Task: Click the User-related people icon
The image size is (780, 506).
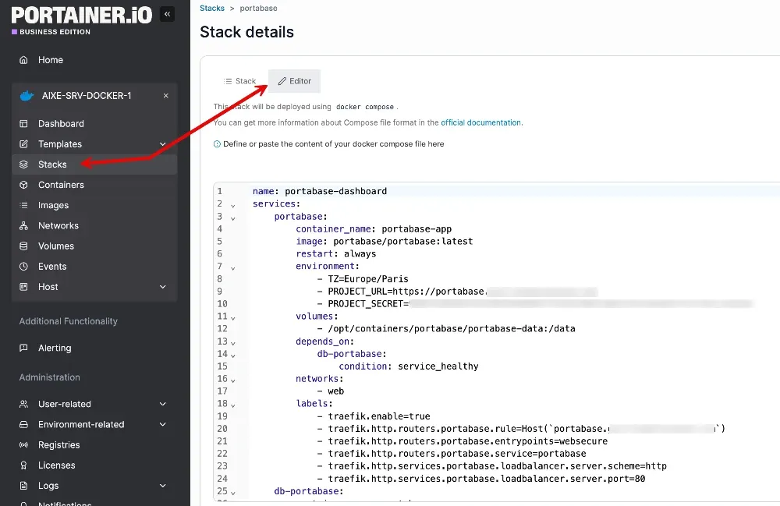Action: coord(23,404)
